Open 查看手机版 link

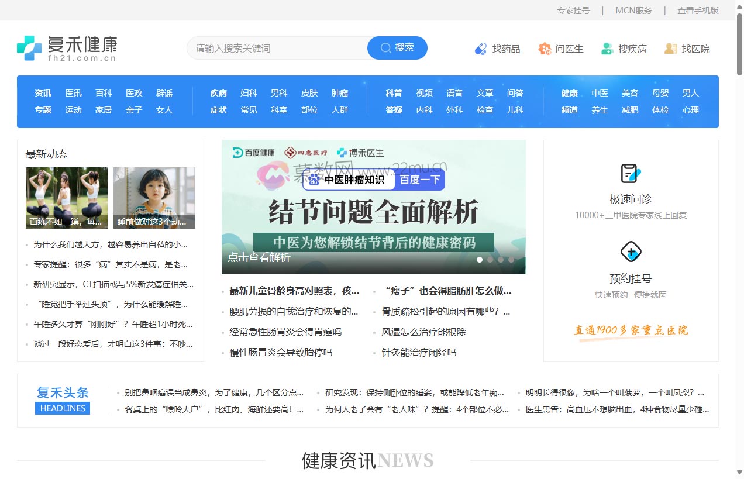pyautogui.click(x=697, y=11)
